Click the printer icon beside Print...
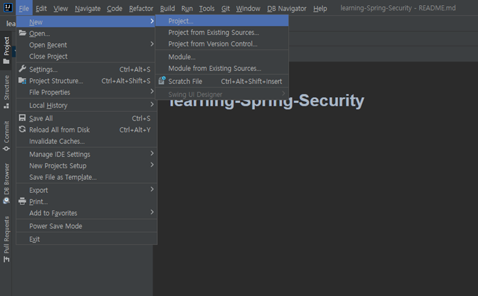The image size is (478, 296). 22,201
